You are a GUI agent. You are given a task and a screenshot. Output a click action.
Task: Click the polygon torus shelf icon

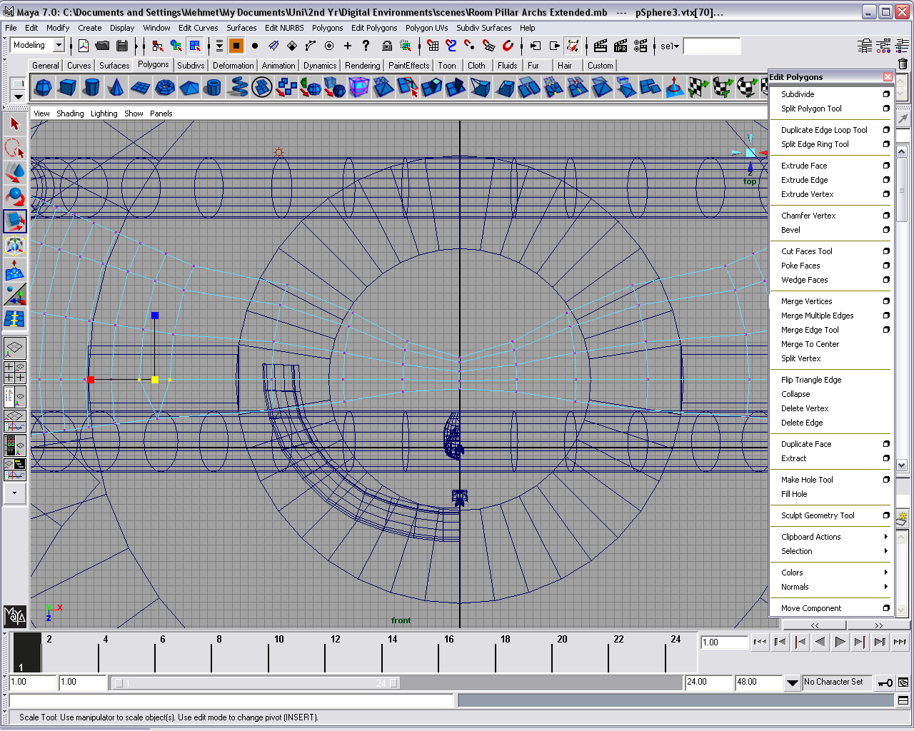coord(165,88)
